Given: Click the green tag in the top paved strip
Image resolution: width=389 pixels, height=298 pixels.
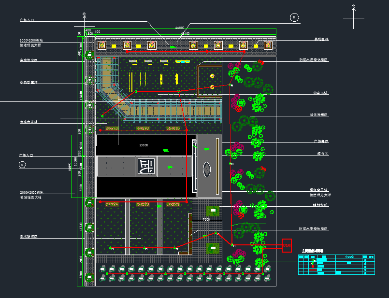Looking at the screenshot, I should (173, 47).
